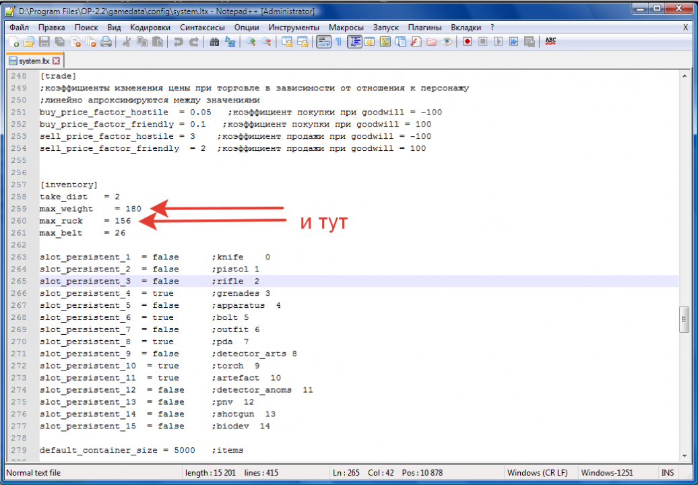Open the Опции menu
The width and height of the screenshot is (698, 485).
pos(247,28)
